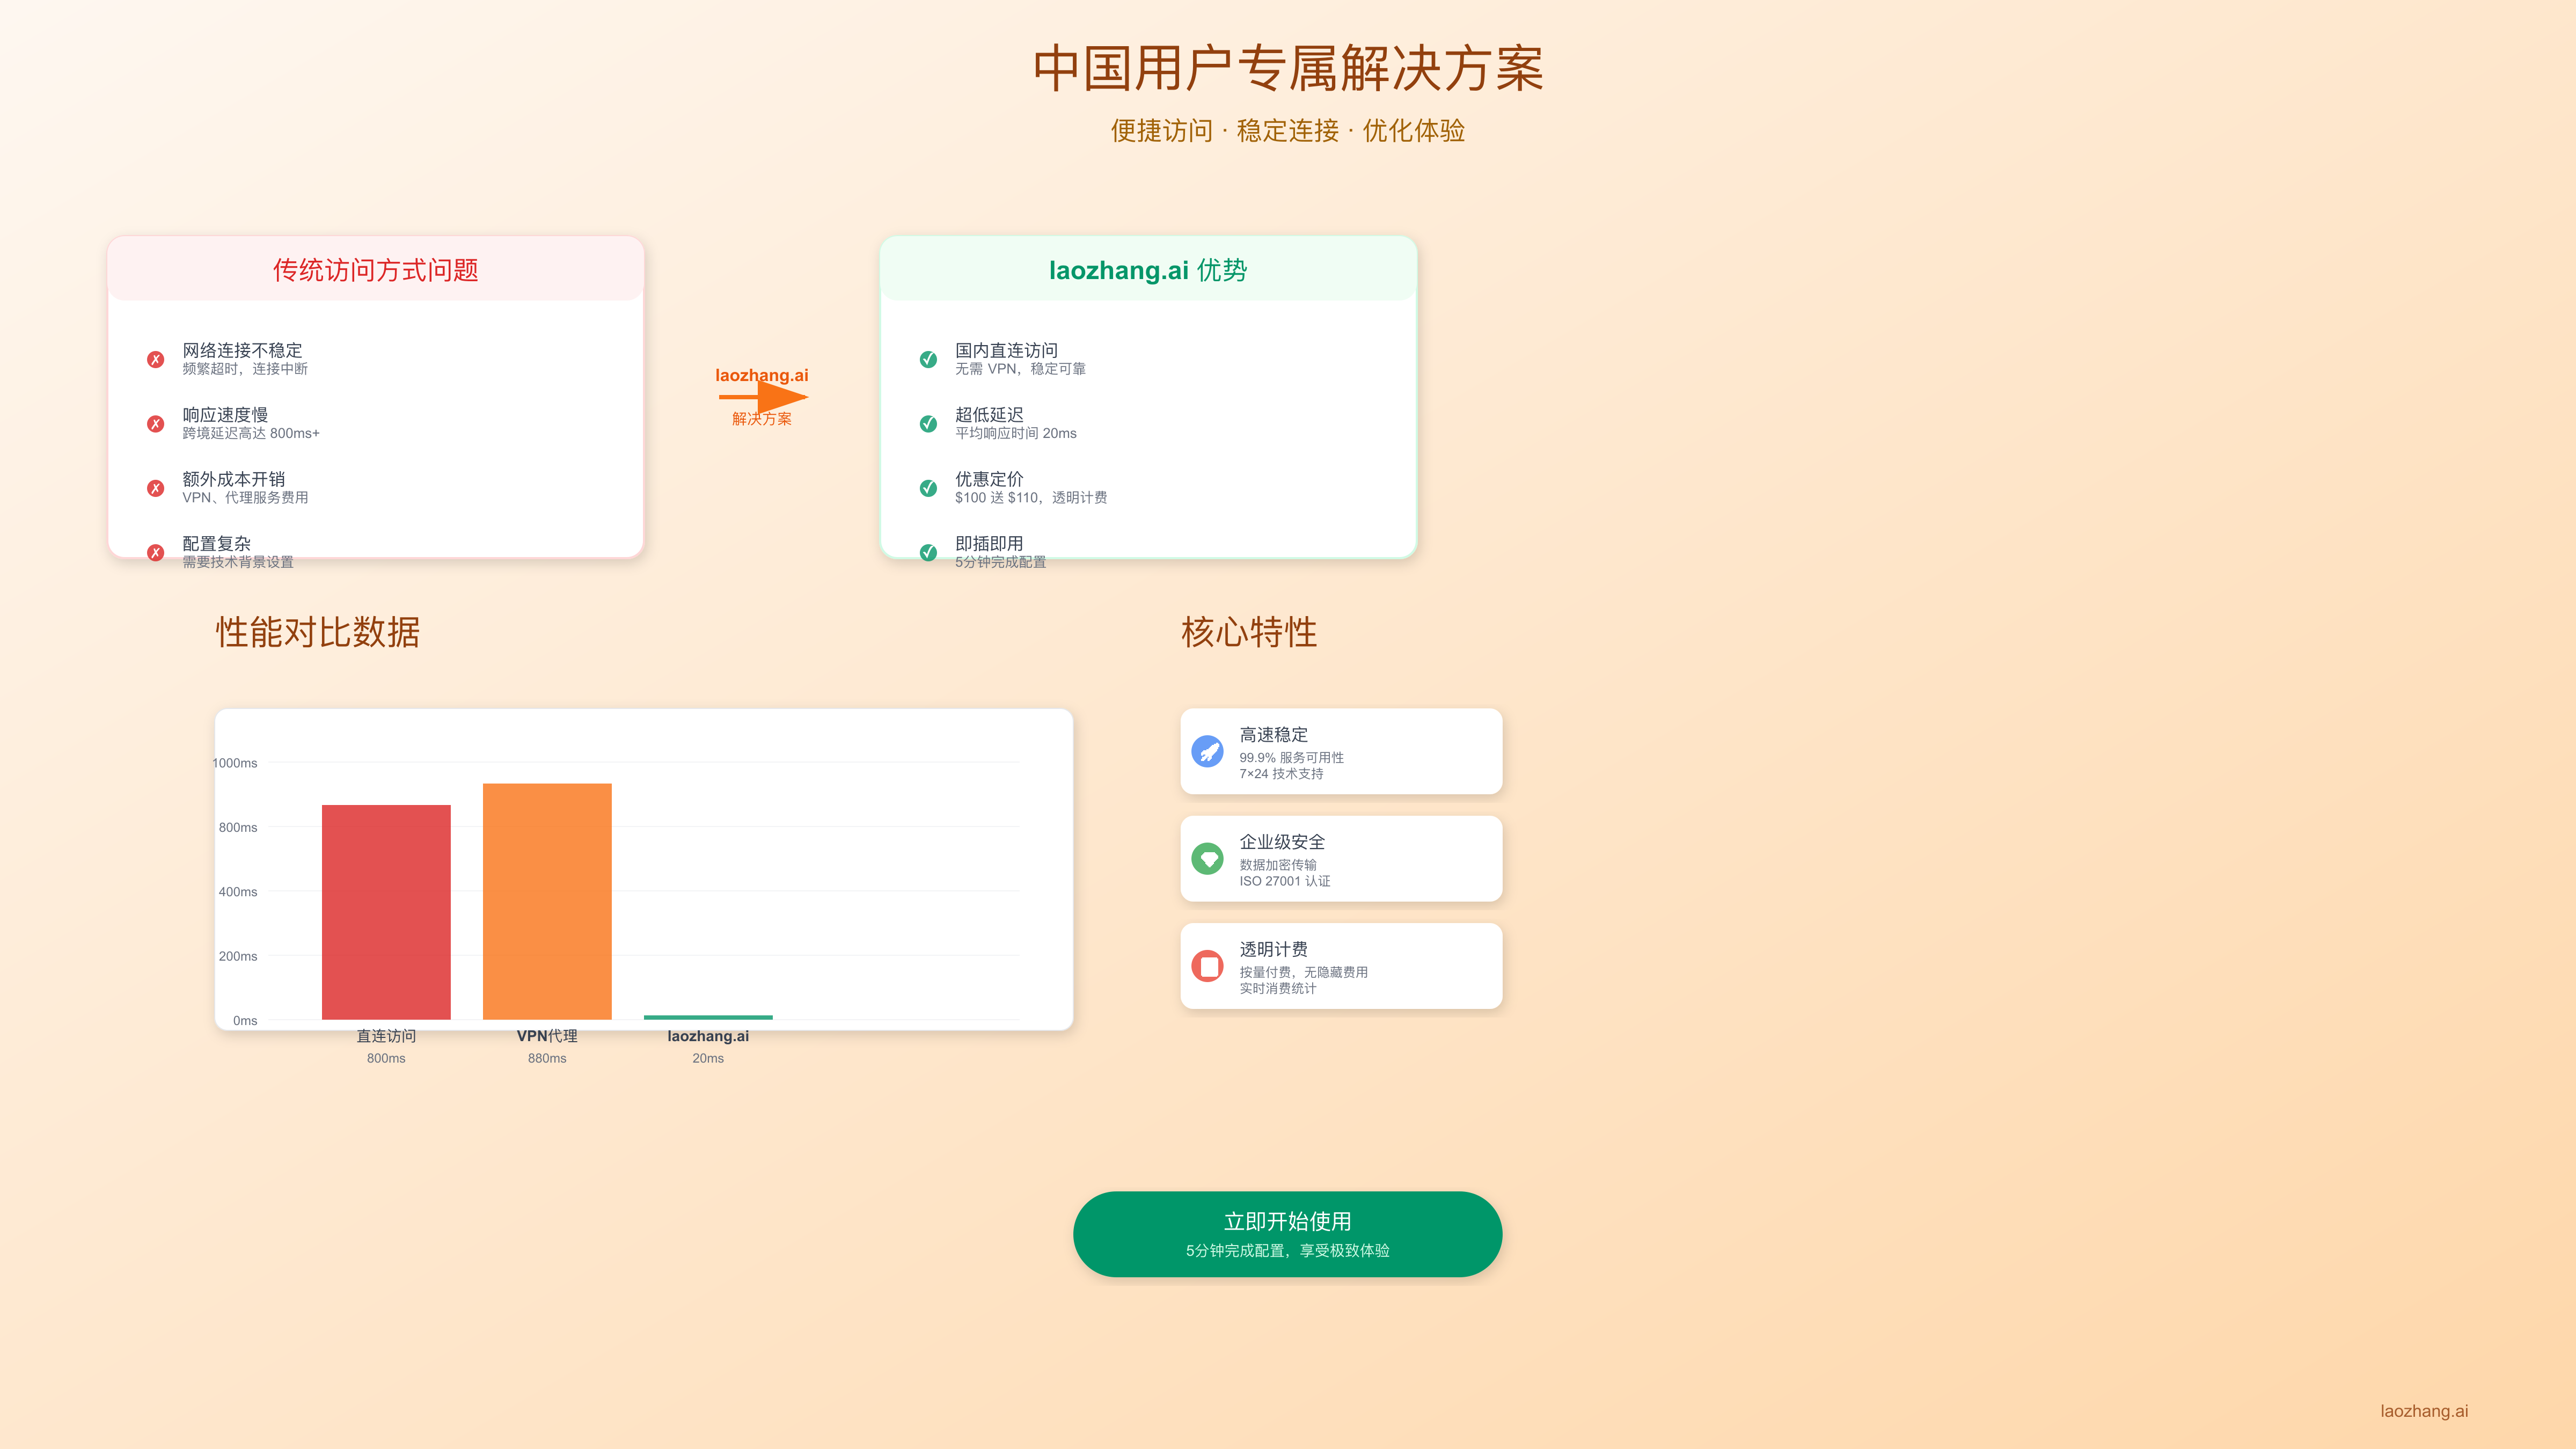The width and height of the screenshot is (2576, 1449).
Task: Click the text 7×24 技术支持
Action: tap(1281, 774)
